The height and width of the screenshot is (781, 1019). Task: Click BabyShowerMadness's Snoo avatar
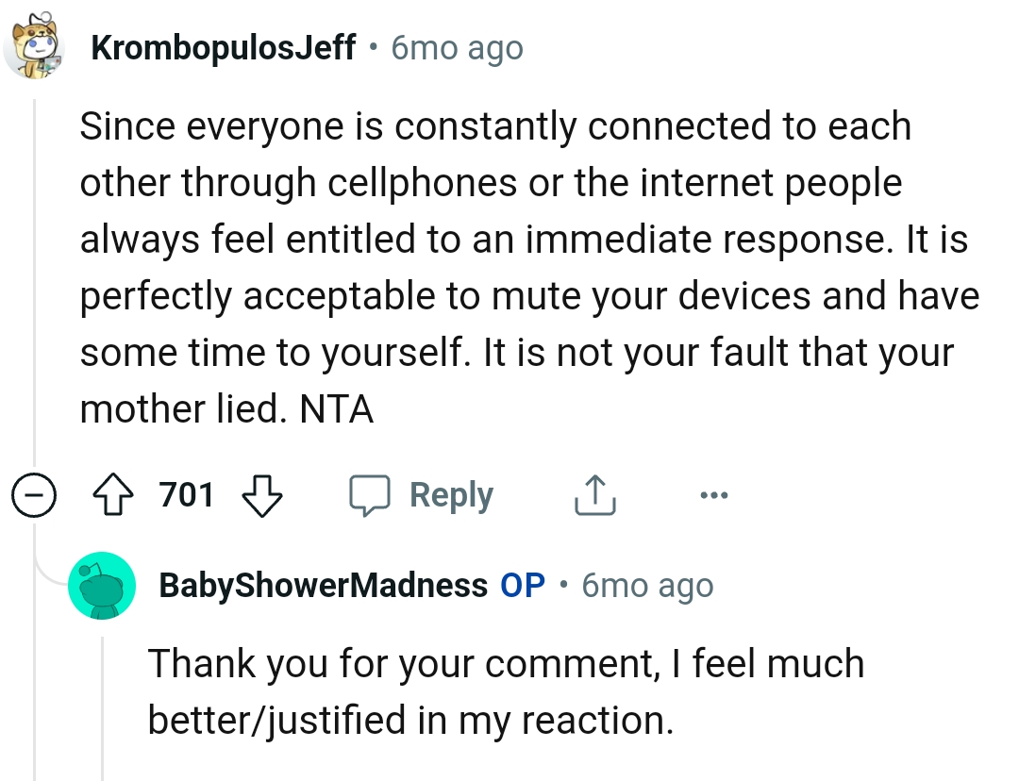102,585
